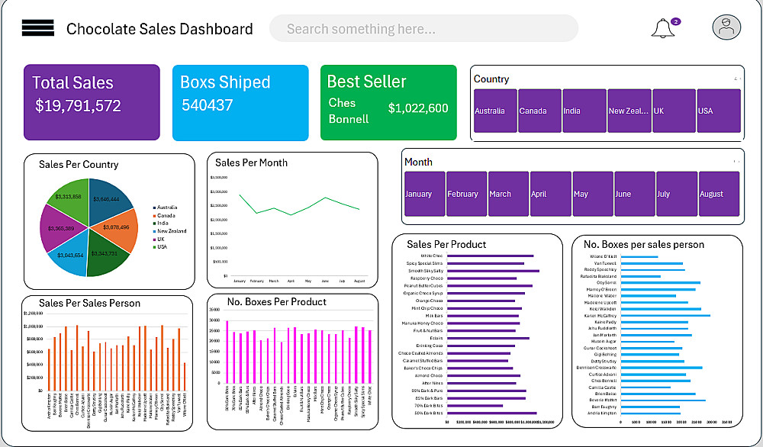Select the May month slicer

(x=592, y=195)
